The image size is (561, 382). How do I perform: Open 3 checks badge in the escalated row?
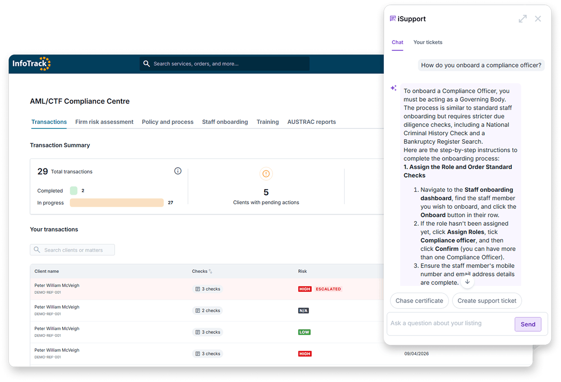[x=208, y=289]
